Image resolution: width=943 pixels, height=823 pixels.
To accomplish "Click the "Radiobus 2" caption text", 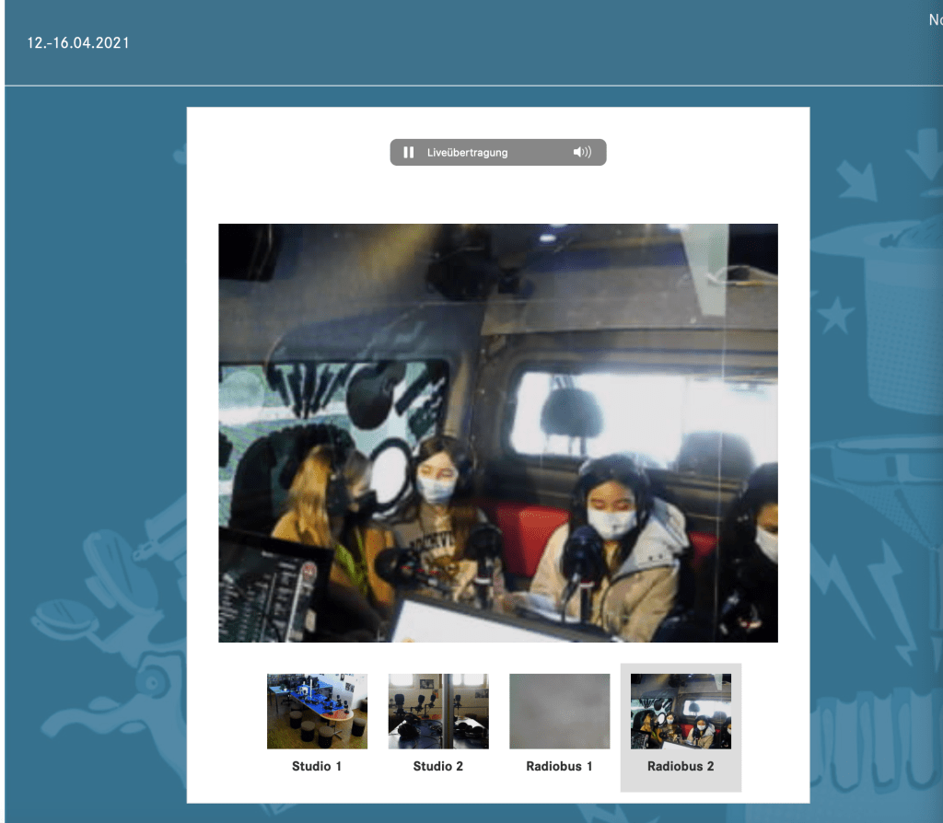I will pos(681,766).
